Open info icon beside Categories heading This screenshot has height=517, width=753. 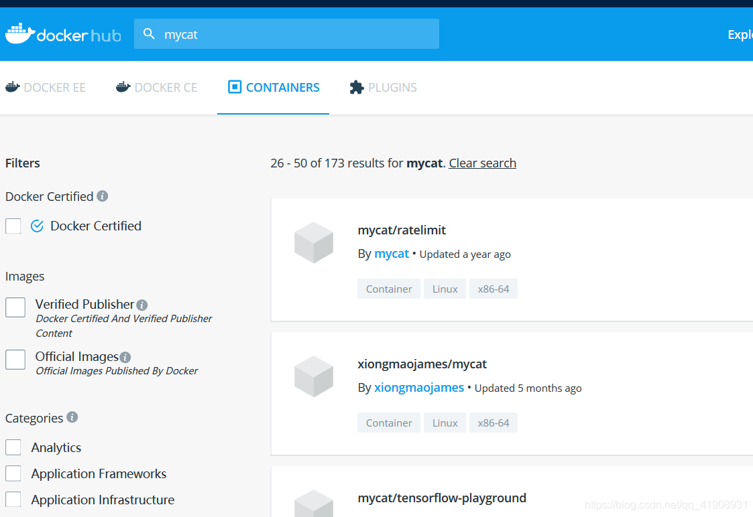tap(72, 417)
